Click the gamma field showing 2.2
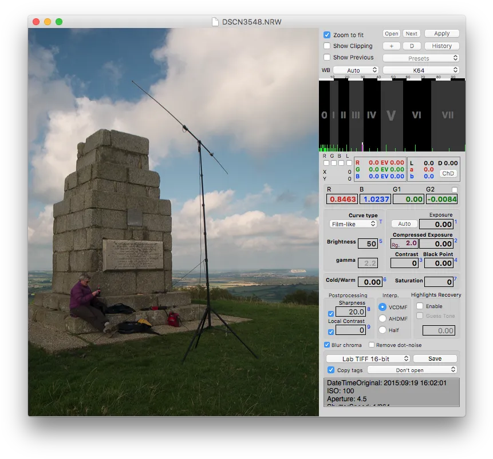This screenshot has width=493, height=459. pos(368,263)
